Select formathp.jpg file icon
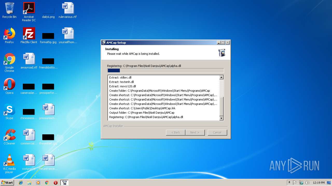The width and height of the screenshot is (332, 186). click(48, 37)
